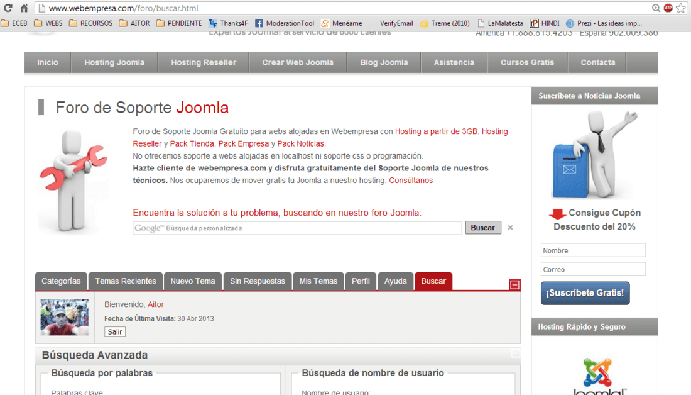
Task: Open the Perfil tab
Action: point(361,281)
